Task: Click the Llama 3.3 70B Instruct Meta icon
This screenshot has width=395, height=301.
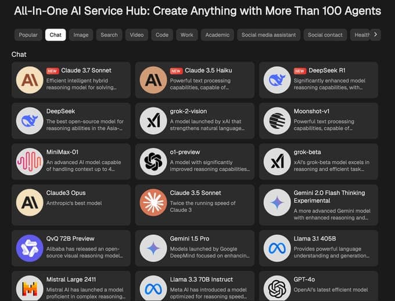Action: [x=153, y=288]
